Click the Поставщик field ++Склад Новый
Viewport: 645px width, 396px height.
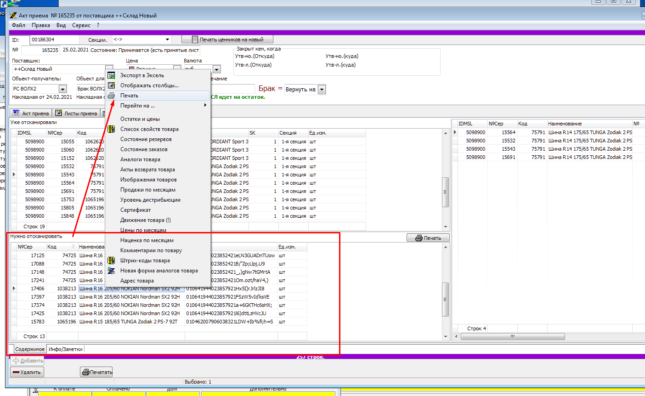pyautogui.click(x=58, y=69)
